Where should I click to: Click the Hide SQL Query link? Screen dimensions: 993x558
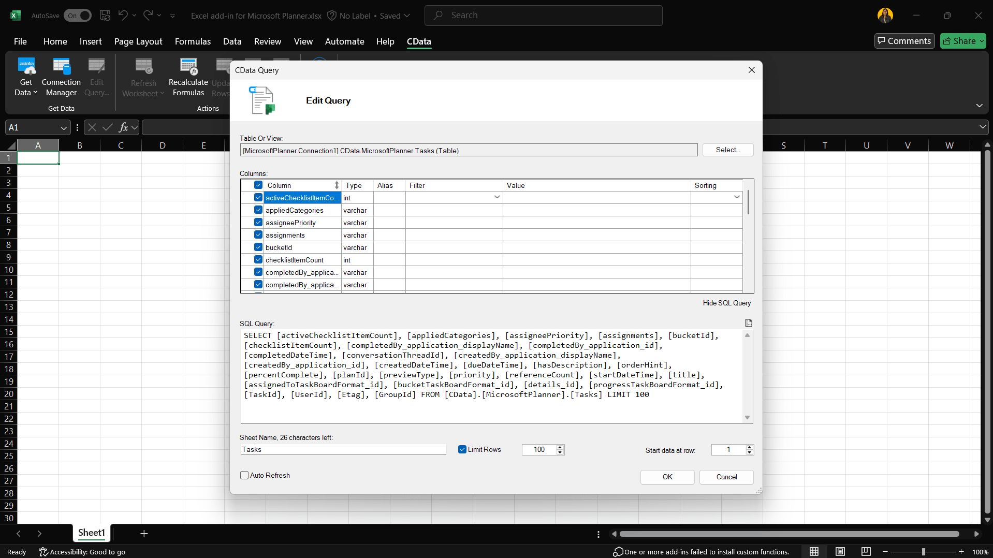[x=726, y=303]
